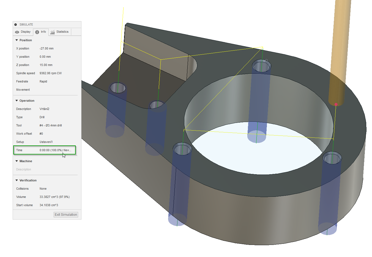
Task: Click the SIMULATE panel title
Action: pyautogui.click(x=26, y=24)
